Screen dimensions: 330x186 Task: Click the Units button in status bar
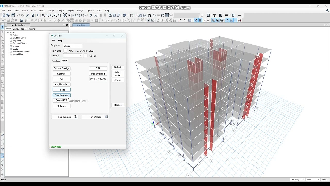tap(325, 180)
